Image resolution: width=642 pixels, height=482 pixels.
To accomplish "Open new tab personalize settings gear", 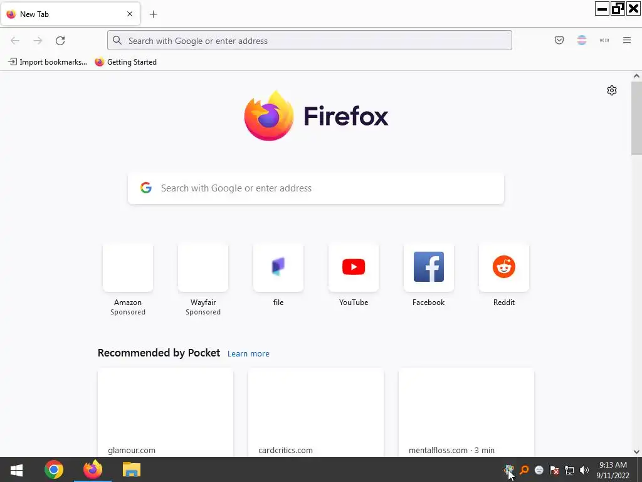I will 612,90.
